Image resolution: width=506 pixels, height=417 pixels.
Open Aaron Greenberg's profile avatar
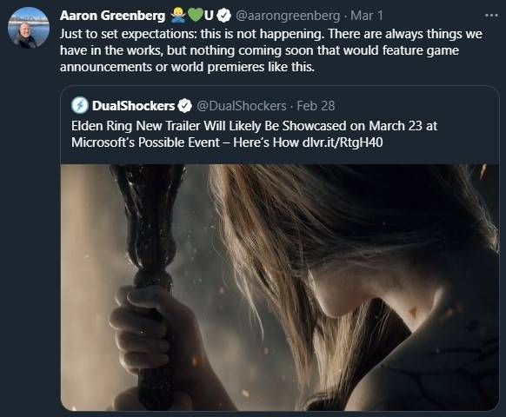29,28
